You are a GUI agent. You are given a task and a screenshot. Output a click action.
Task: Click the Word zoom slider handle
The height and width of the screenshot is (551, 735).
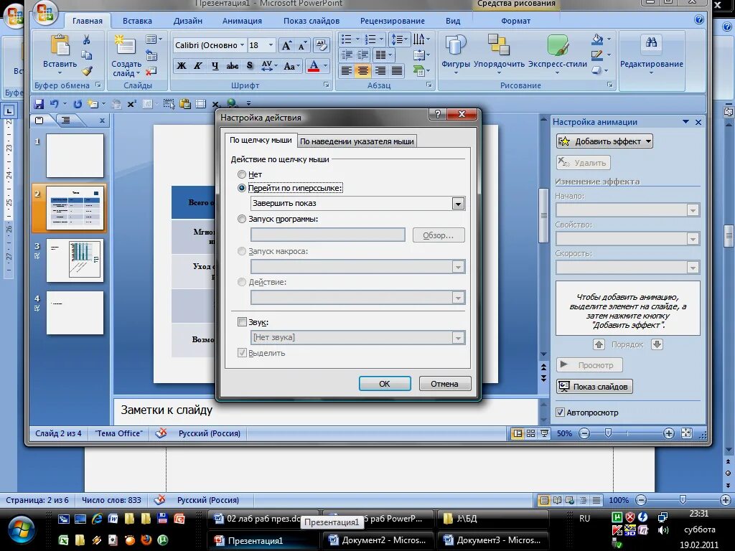pyautogui.click(x=683, y=500)
